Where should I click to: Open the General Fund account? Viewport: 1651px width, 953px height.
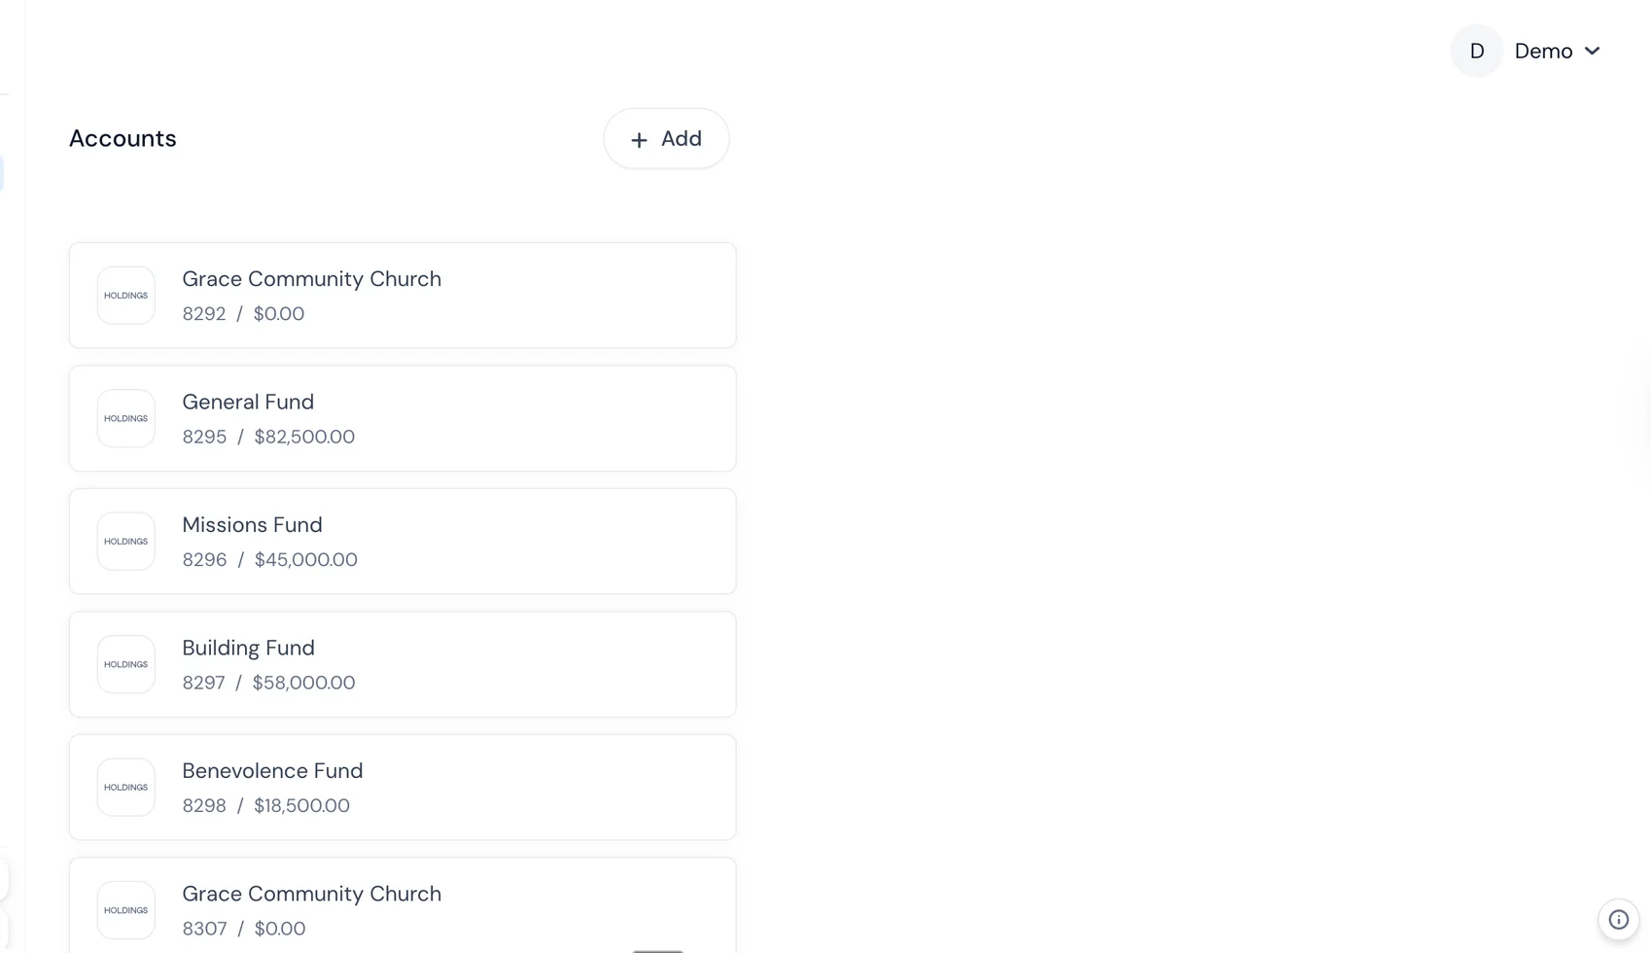(248, 403)
